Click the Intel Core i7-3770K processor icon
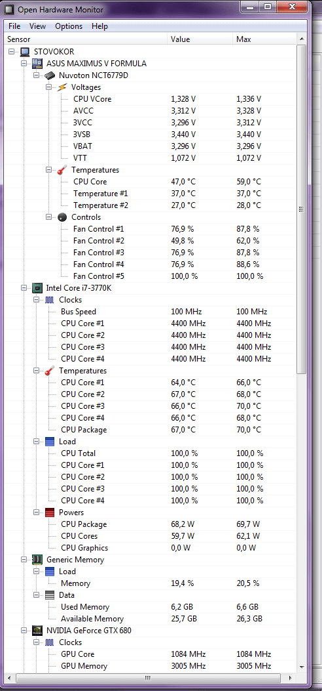This screenshot has width=322, height=691. pyautogui.click(x=37, y=288)
